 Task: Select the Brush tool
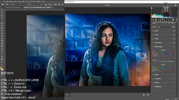tap(2, 31)
